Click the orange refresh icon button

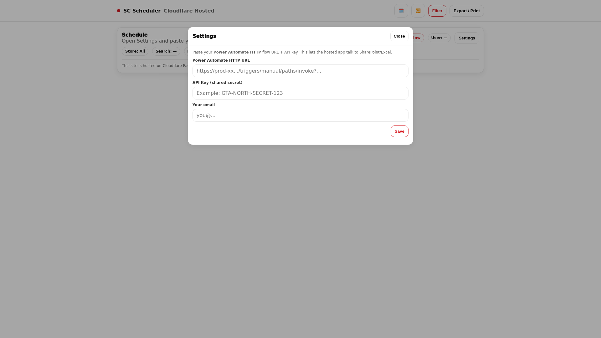(418, 11)
